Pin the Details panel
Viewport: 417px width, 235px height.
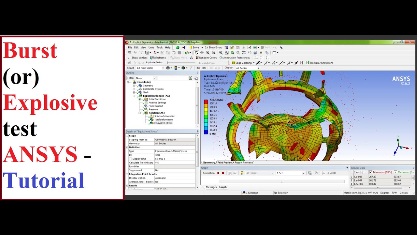(x=197, y=132)
